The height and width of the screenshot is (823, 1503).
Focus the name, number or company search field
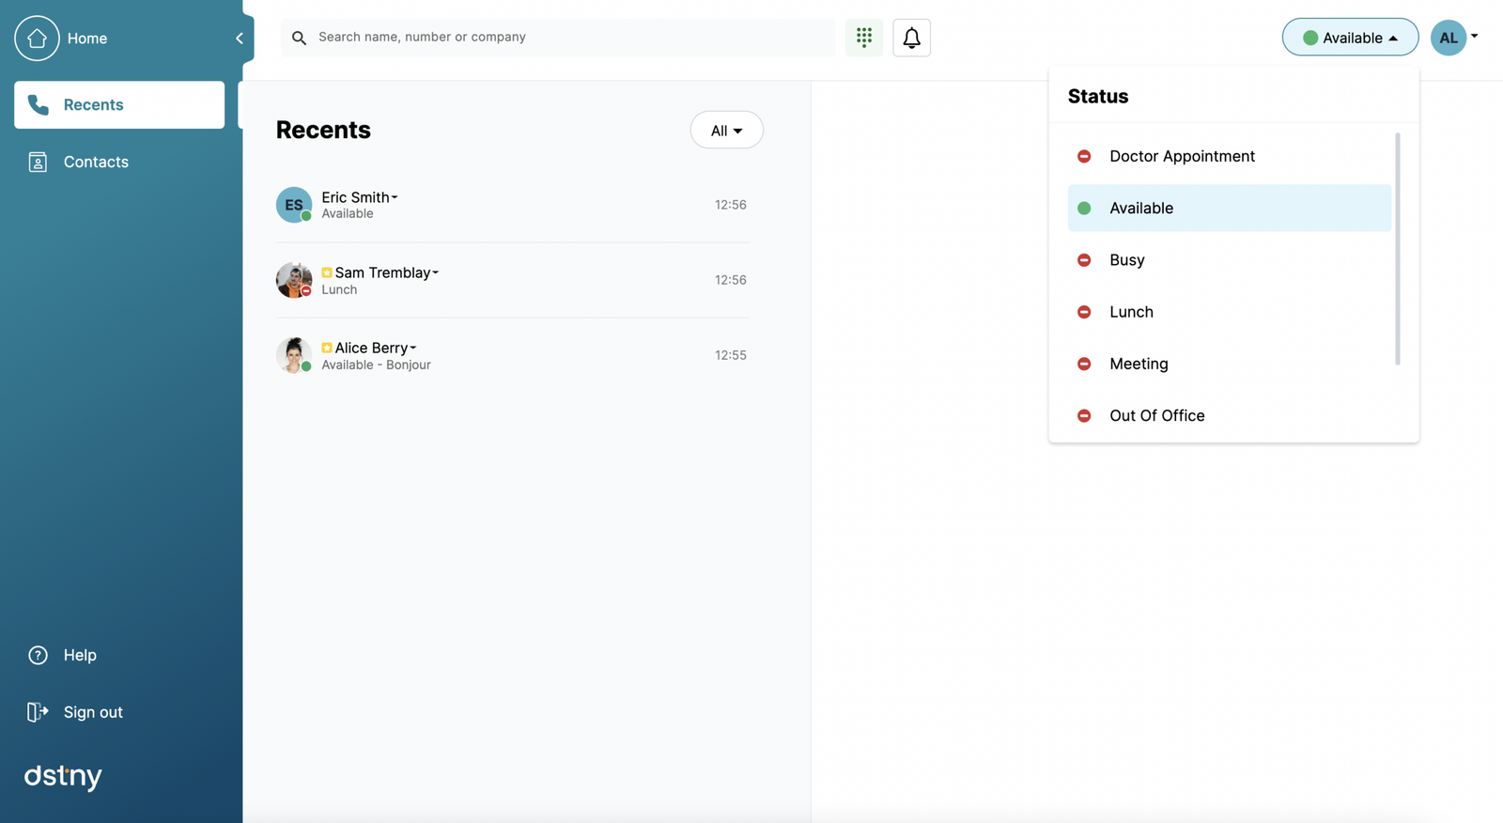coord(558,38)
